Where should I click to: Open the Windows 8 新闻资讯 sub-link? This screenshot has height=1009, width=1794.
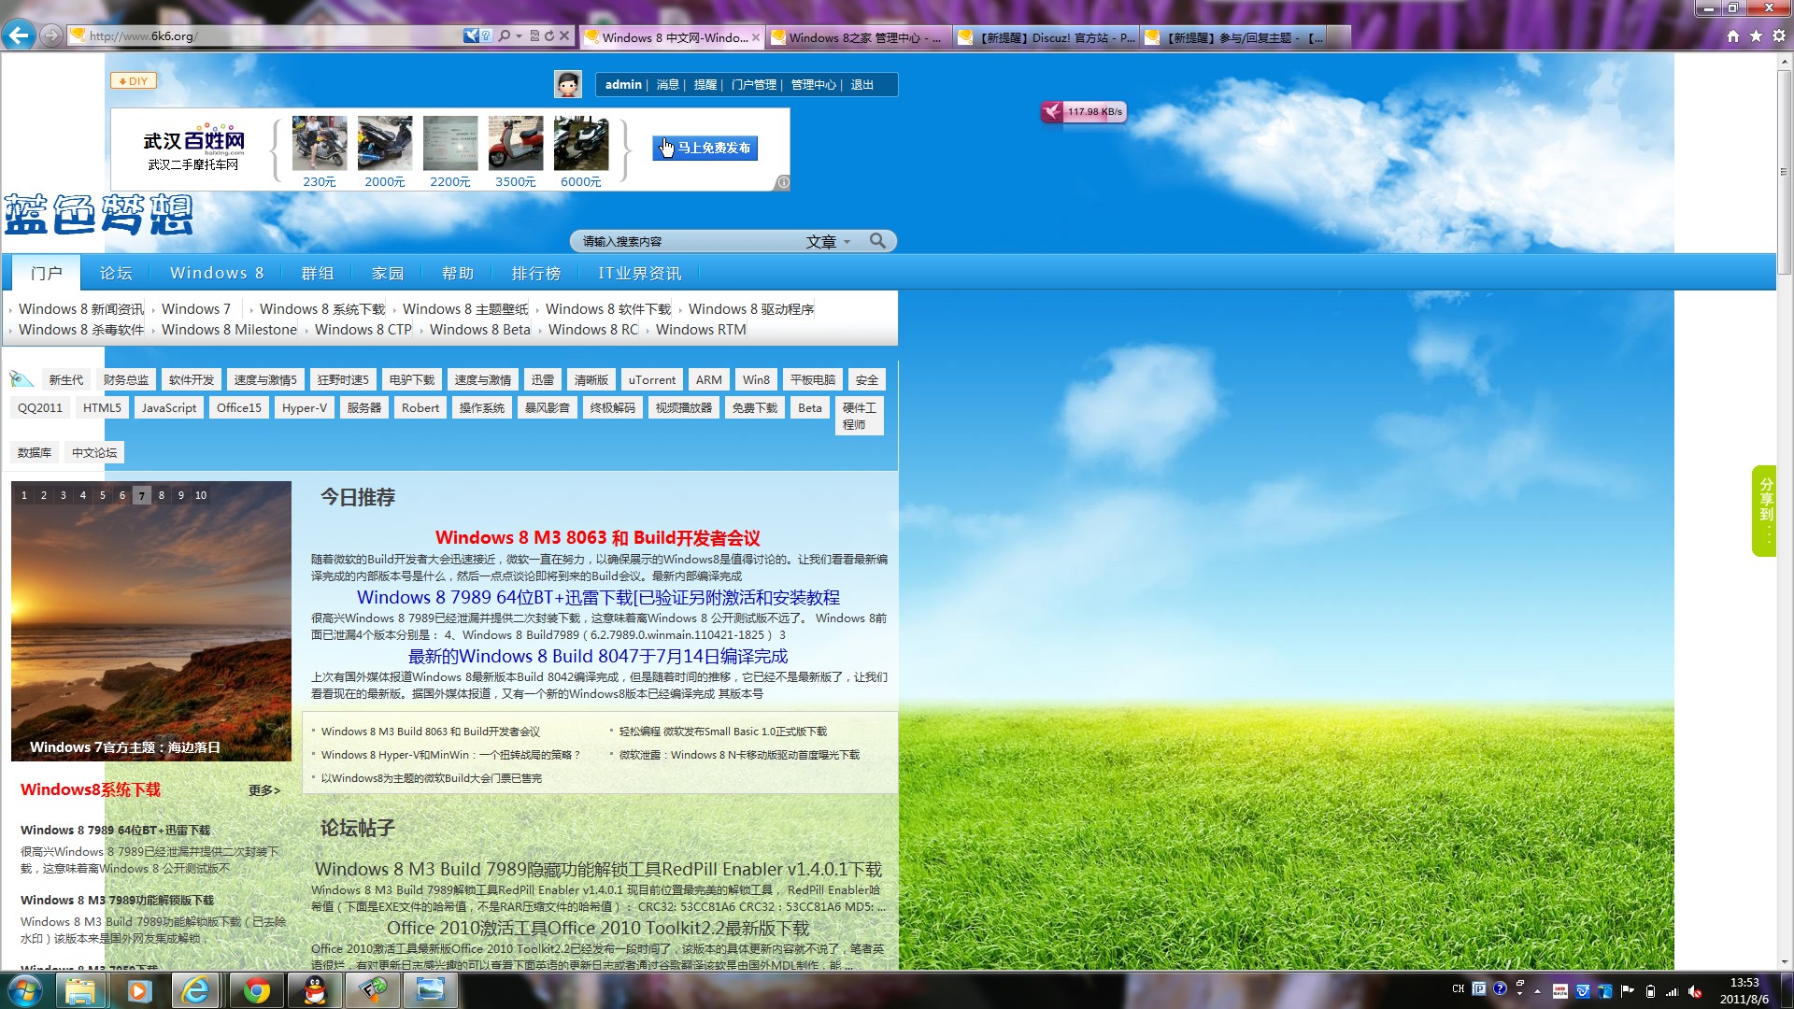[81, 309]
